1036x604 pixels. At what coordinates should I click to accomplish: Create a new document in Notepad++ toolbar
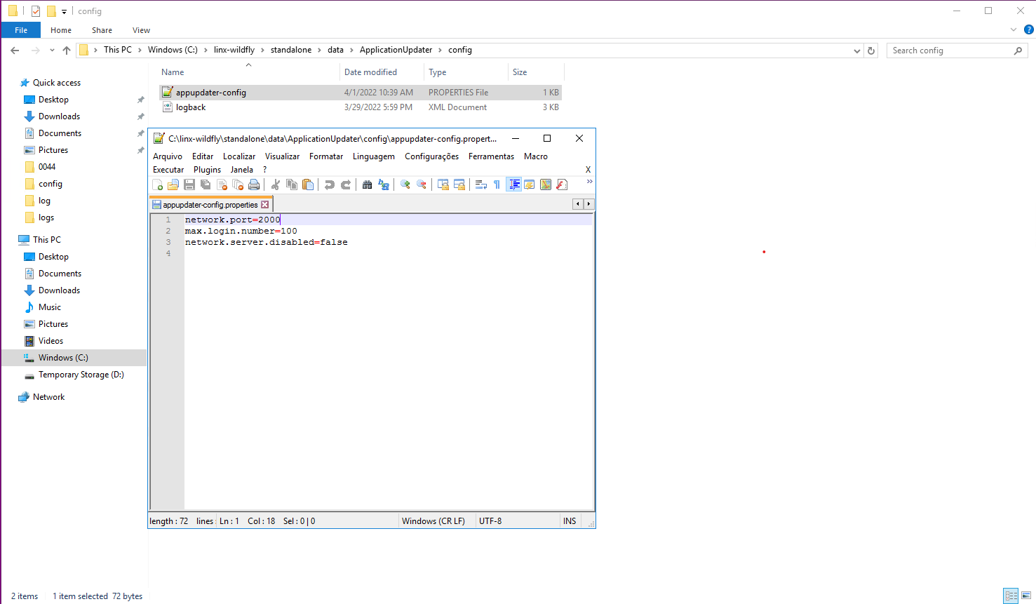pos(158,184)
